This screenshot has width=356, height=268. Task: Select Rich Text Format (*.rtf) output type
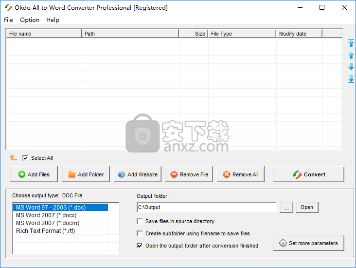click(60, 230)
